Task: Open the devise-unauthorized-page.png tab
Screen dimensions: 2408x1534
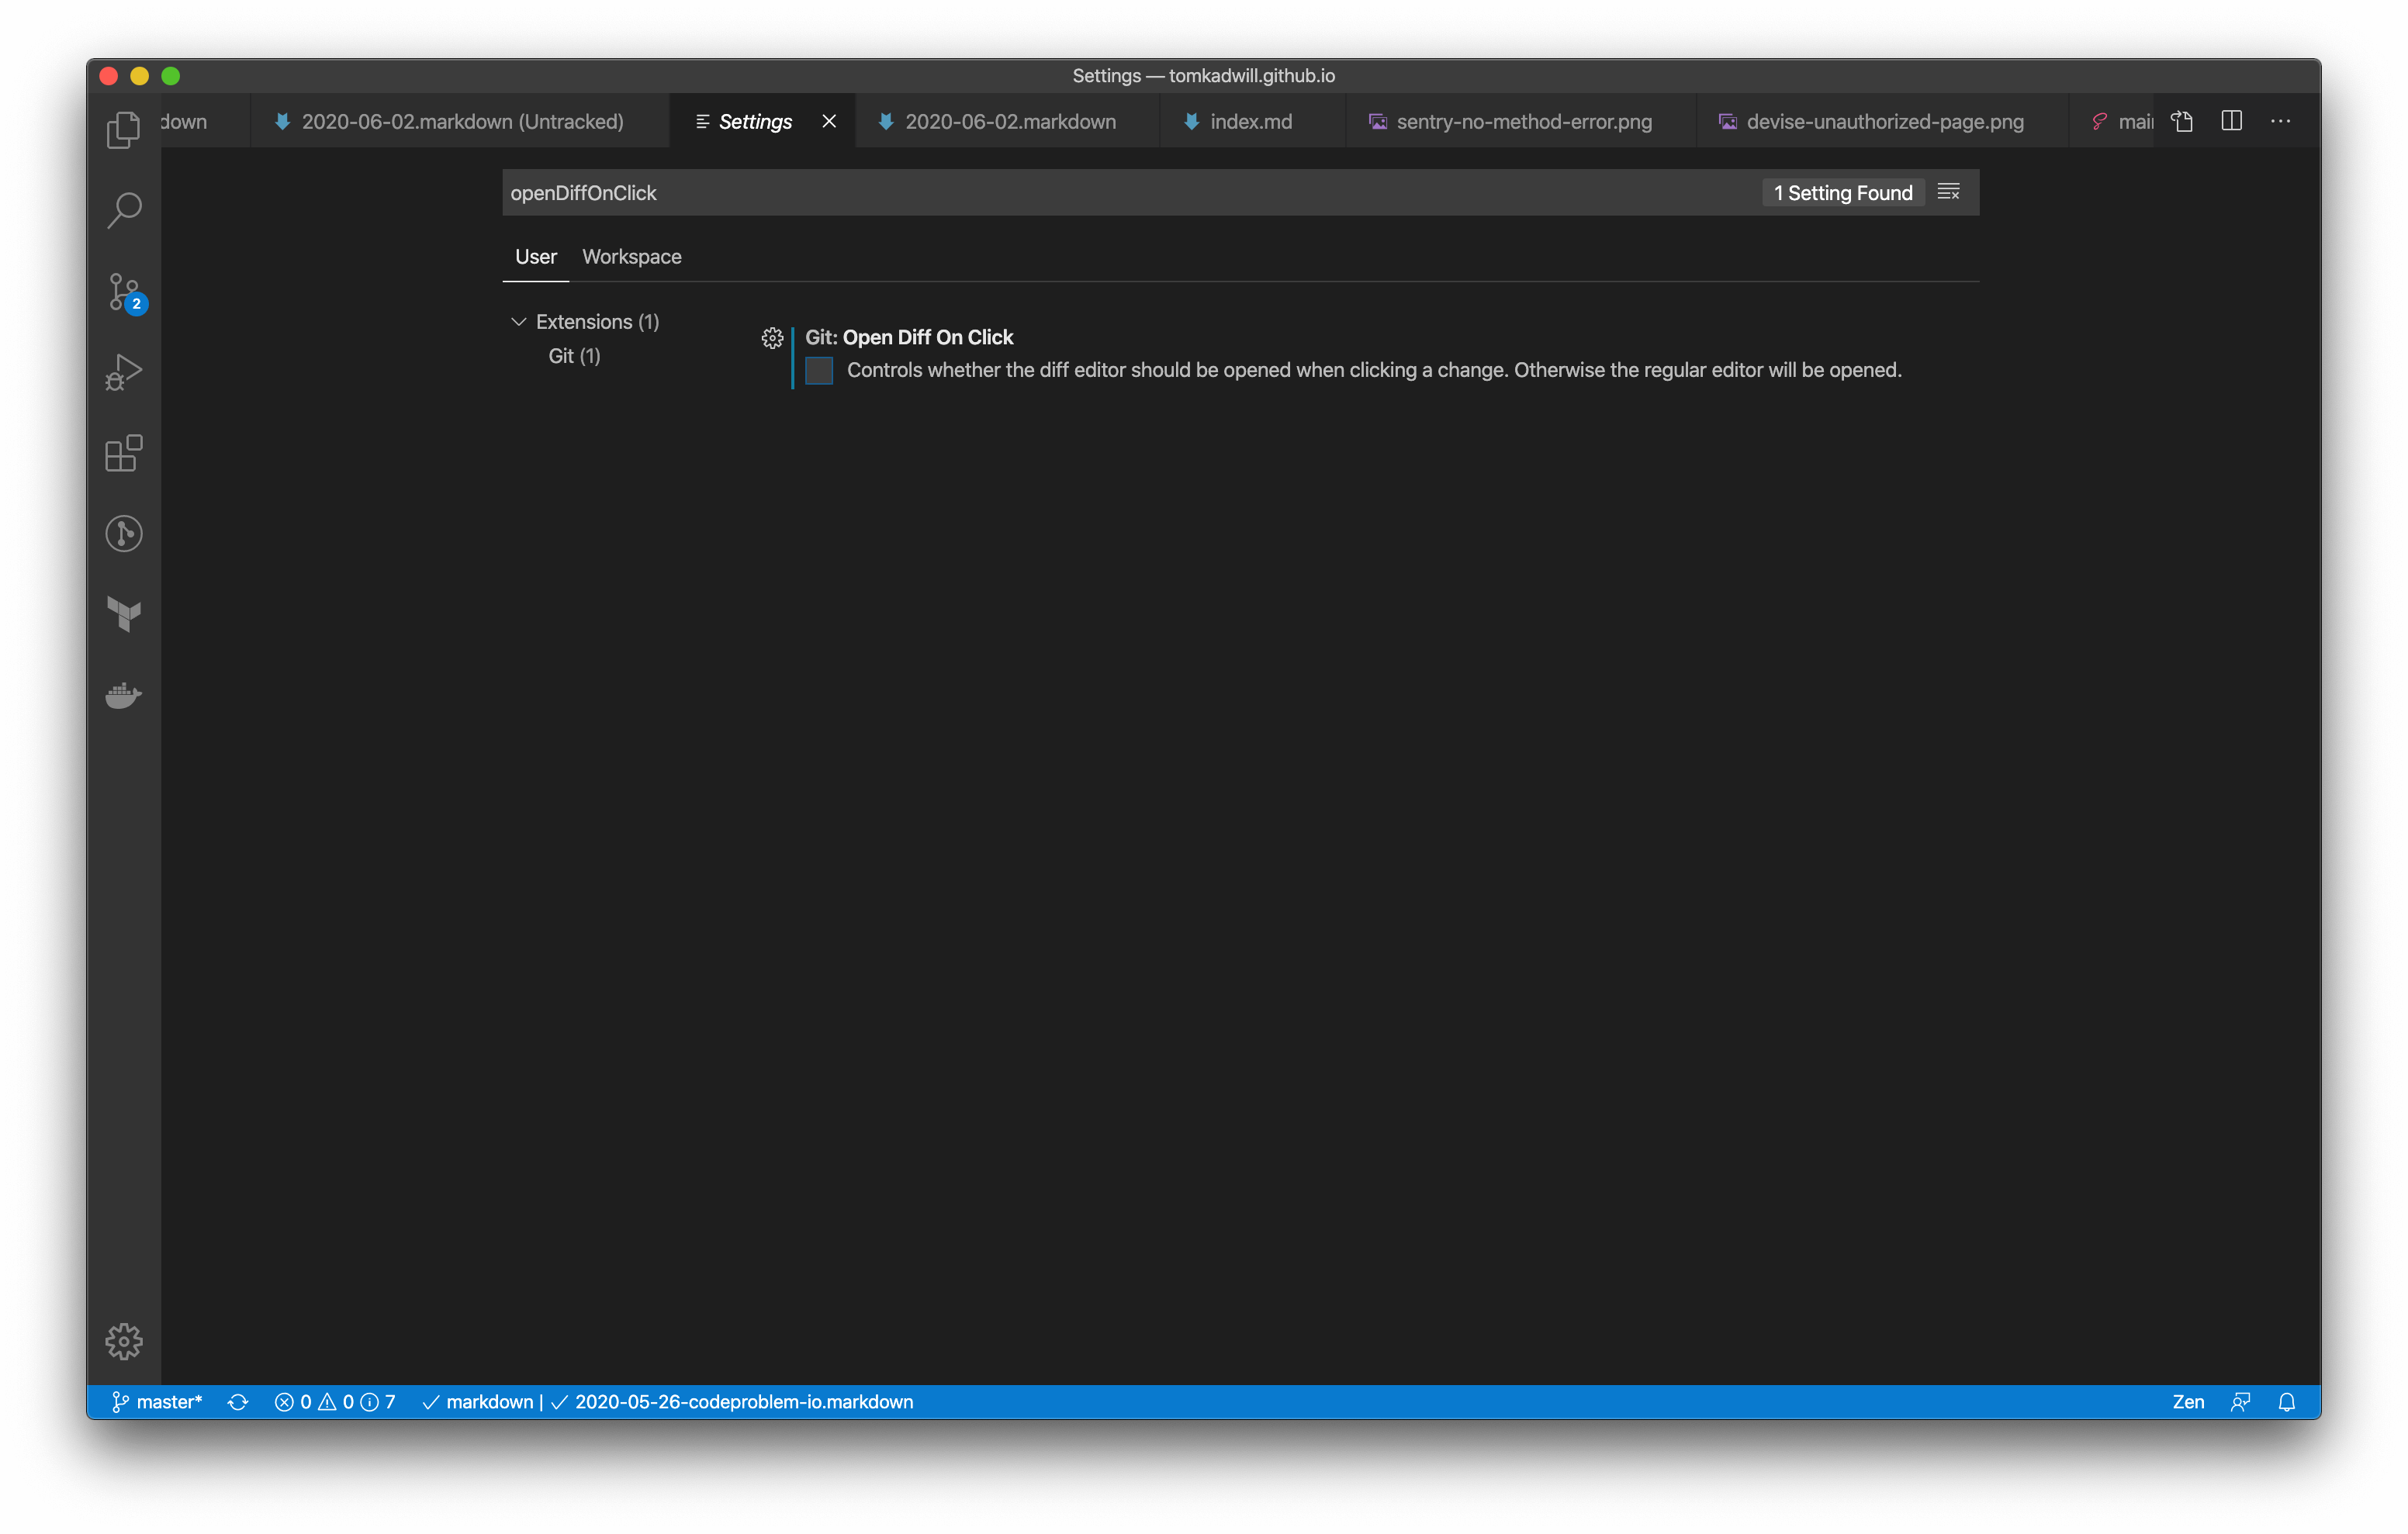Action: coord(1883,121)
